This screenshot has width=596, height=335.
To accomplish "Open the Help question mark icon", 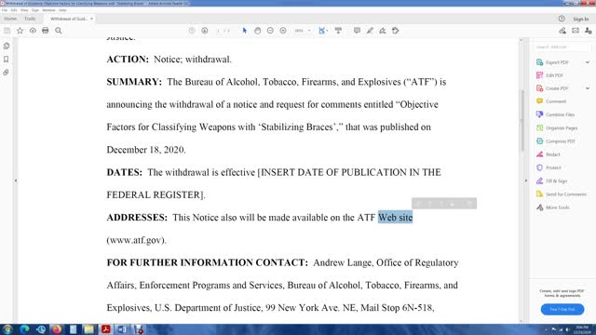I will [562, 19].
